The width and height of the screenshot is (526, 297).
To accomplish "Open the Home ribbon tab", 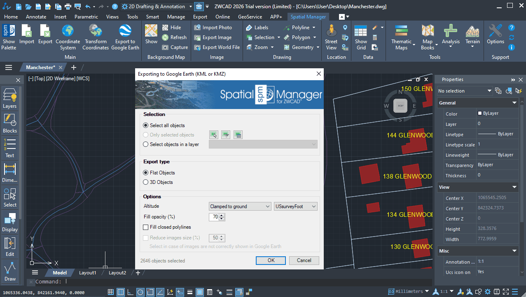I will pyautogui.click(x=11, y=17).
